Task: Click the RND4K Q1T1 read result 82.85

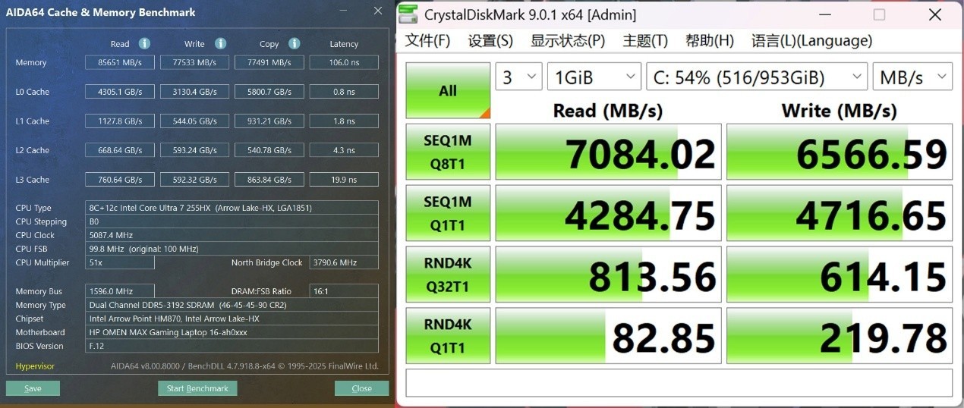Action: [x=608, y=336]
